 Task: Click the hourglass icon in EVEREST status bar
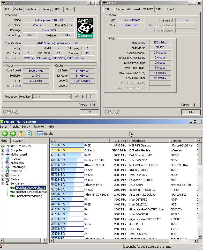click(1, 246)
